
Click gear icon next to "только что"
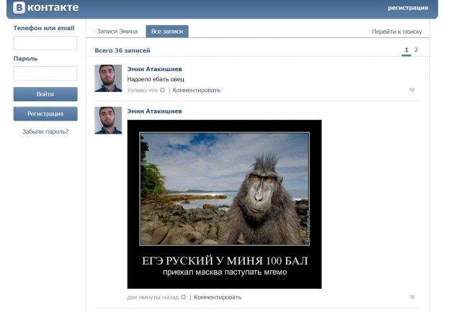point(162,90)
